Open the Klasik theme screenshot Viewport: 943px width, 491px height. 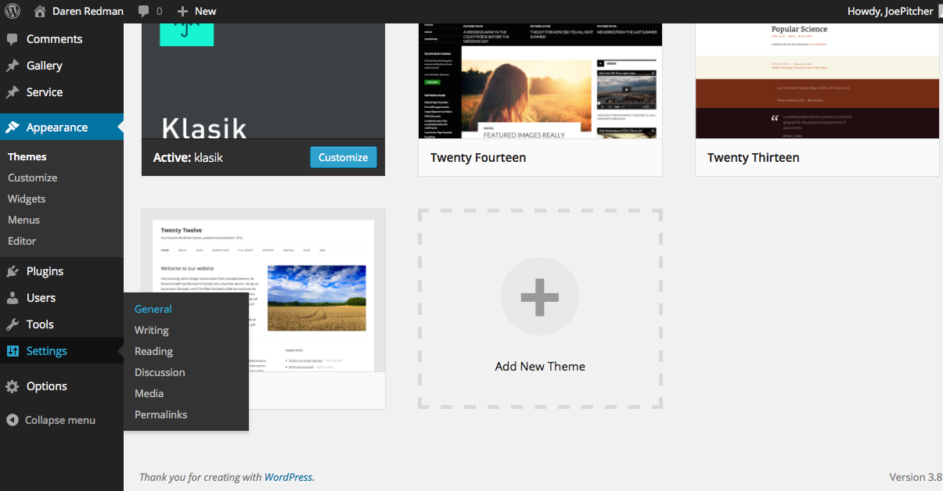point(263,81)
